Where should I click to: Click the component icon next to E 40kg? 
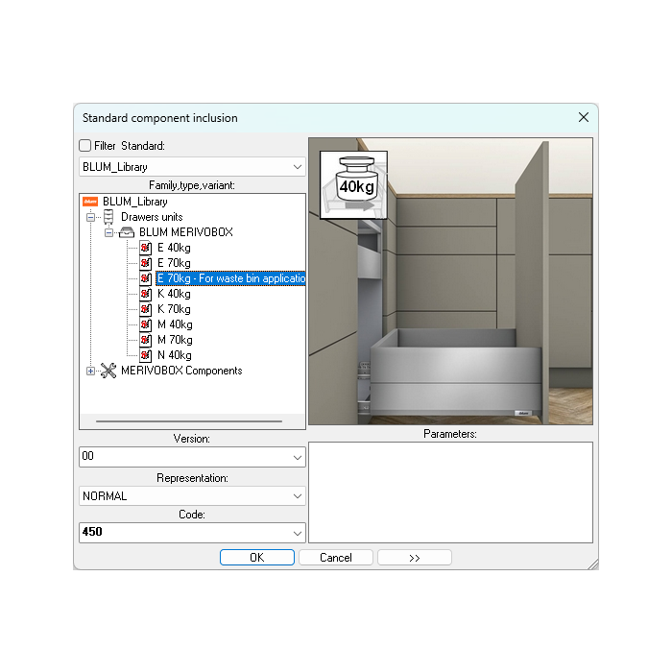click(145, 248)
